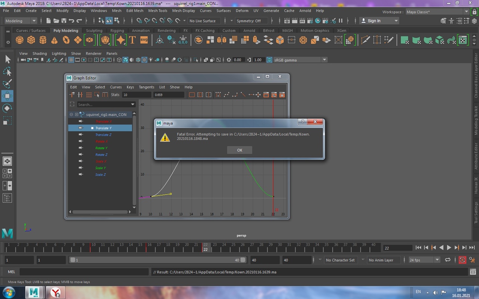Click the time range slider bar handle
The image size is (479, 299).
click(157, 260)
